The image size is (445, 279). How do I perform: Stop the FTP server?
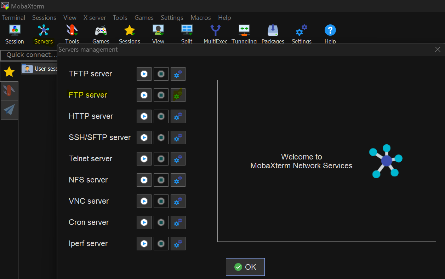161,95
